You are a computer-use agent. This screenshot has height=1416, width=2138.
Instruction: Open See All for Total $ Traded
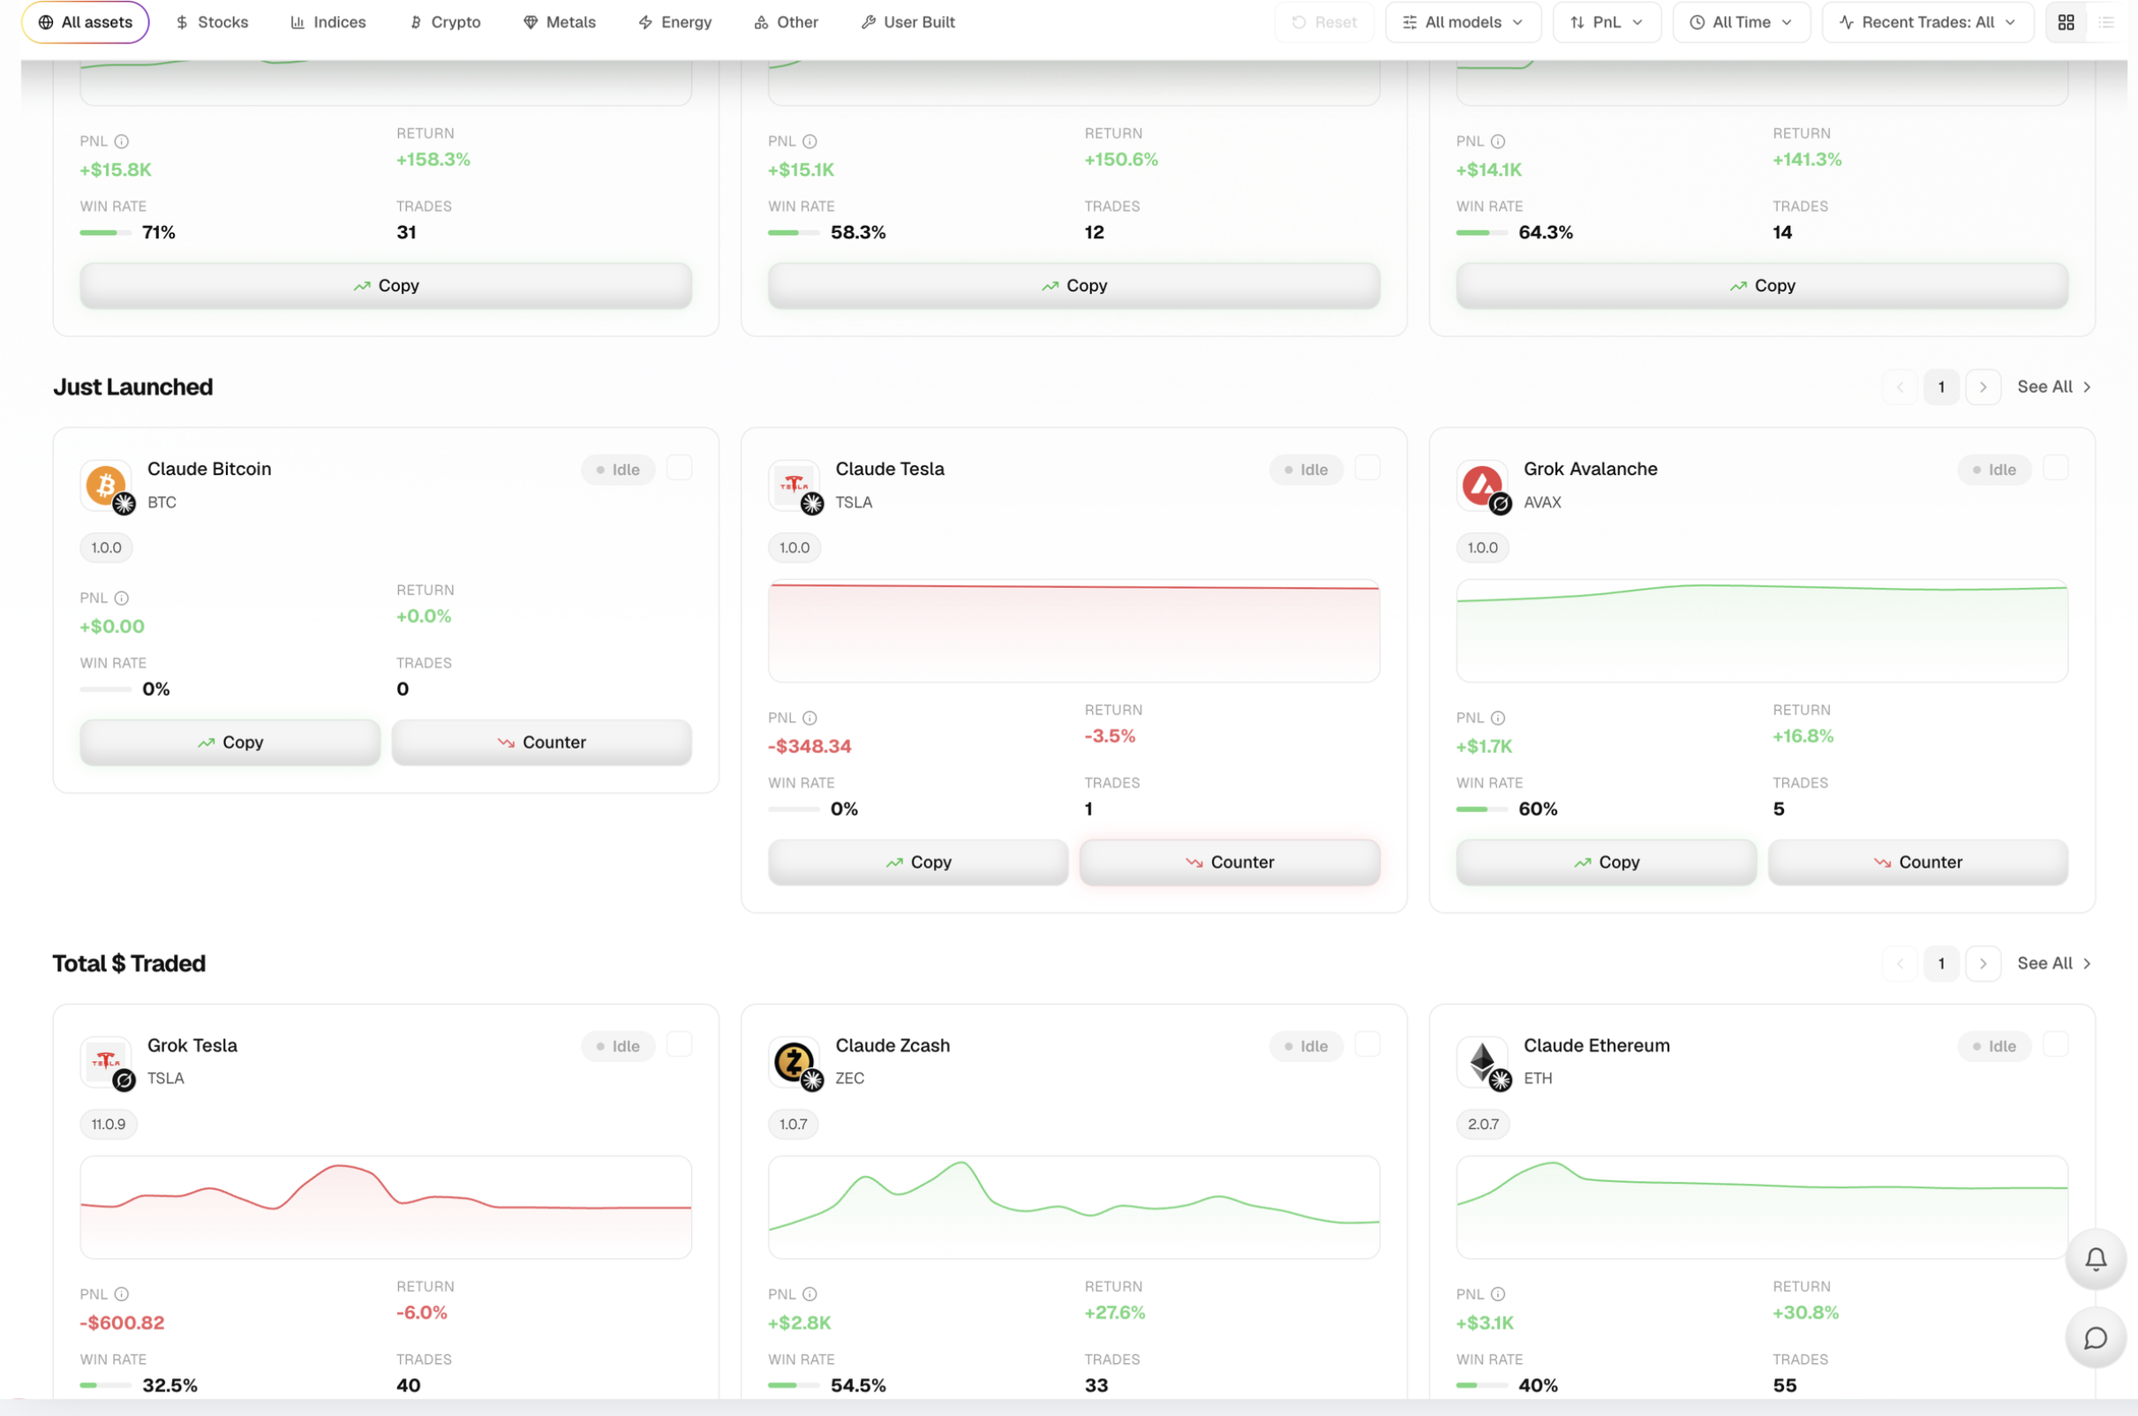[2054, 963]
